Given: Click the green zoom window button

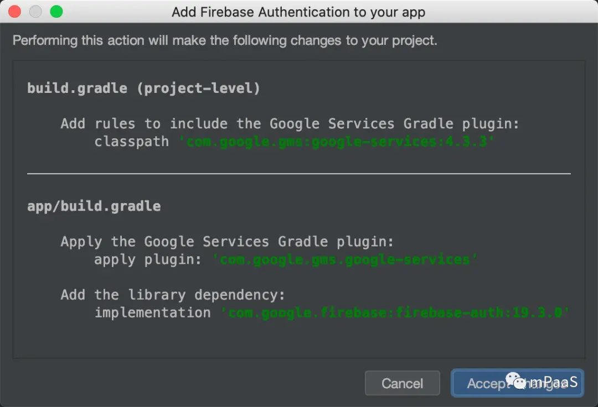Looking at the screenshot, I should point(56,12).
